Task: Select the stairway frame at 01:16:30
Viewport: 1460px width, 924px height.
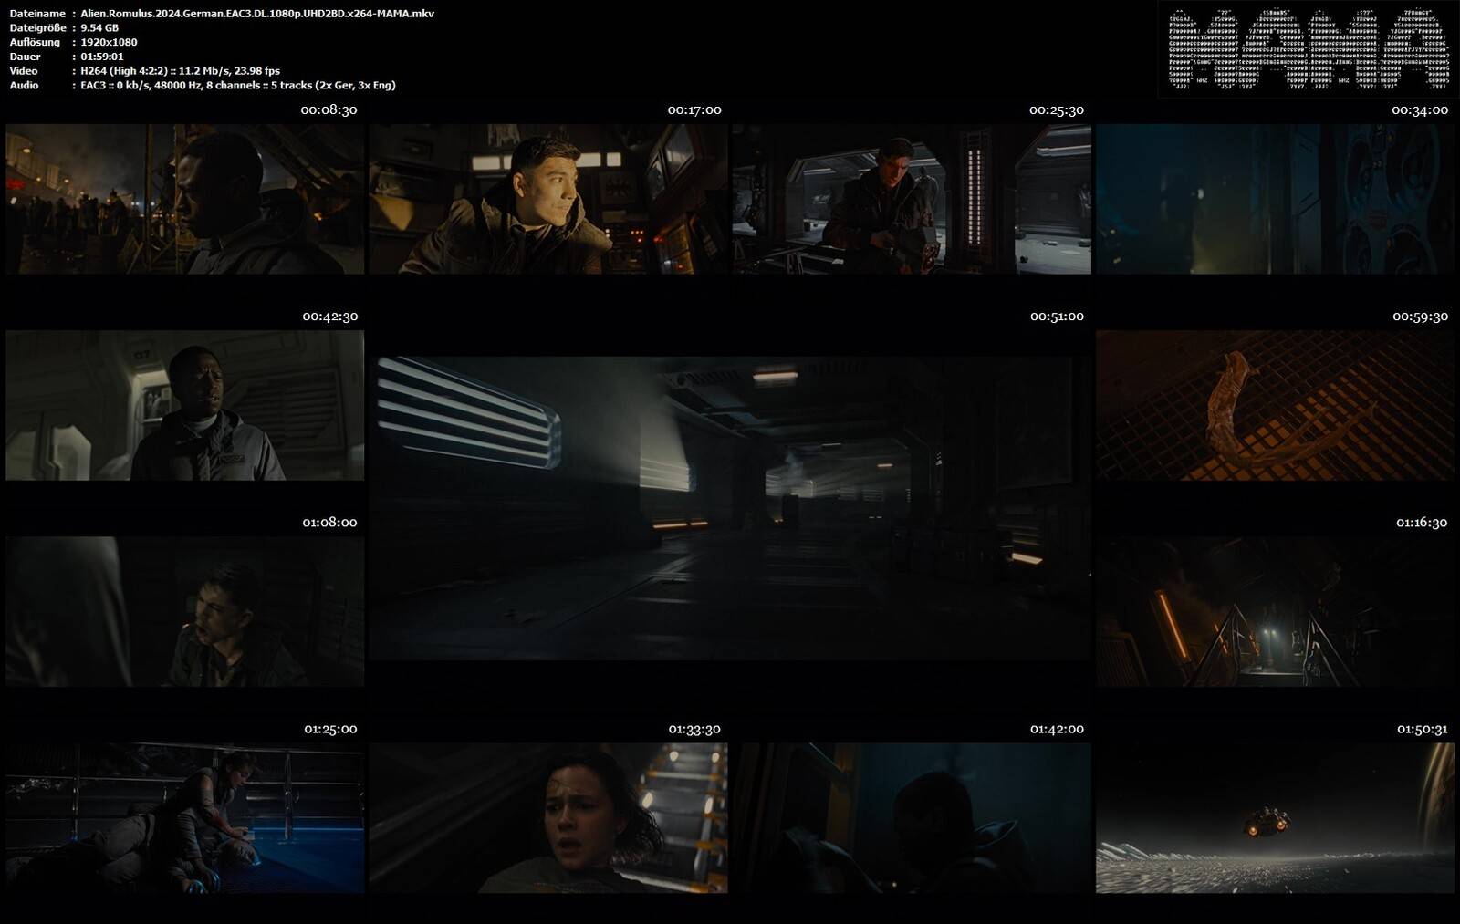Action: pos(1275,611)
